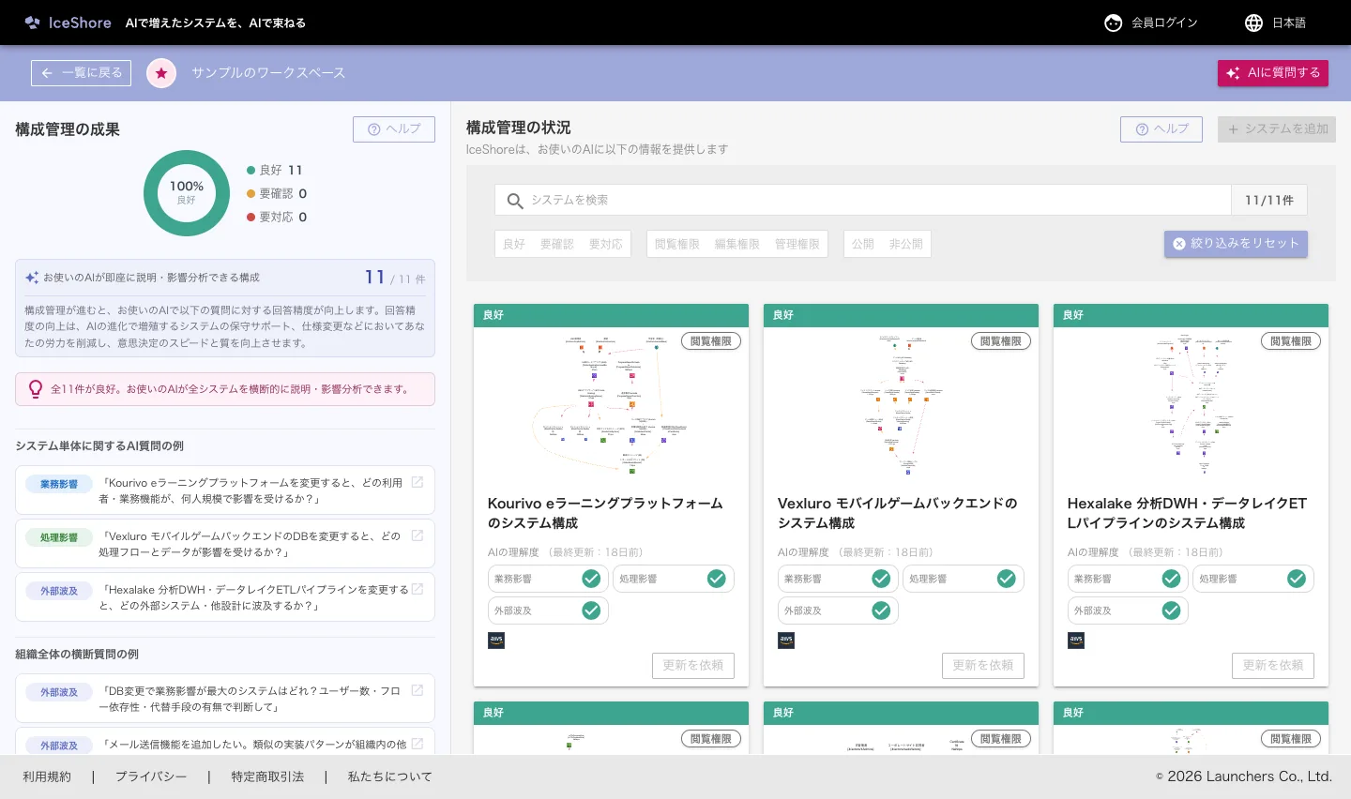The image size is (1351, 799).
Task: Open external link icon for Kourivo question
Action: pyautogui.click(x=417, y=482)
